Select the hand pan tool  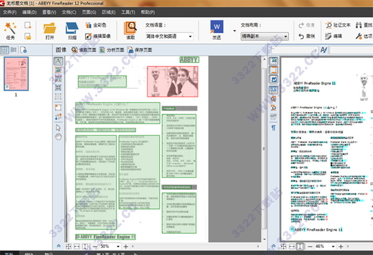[58, 137]
